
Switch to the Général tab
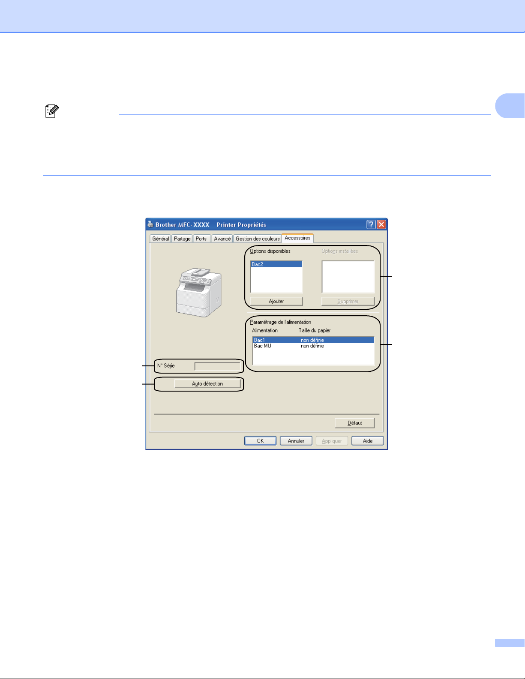click(161, 239)
